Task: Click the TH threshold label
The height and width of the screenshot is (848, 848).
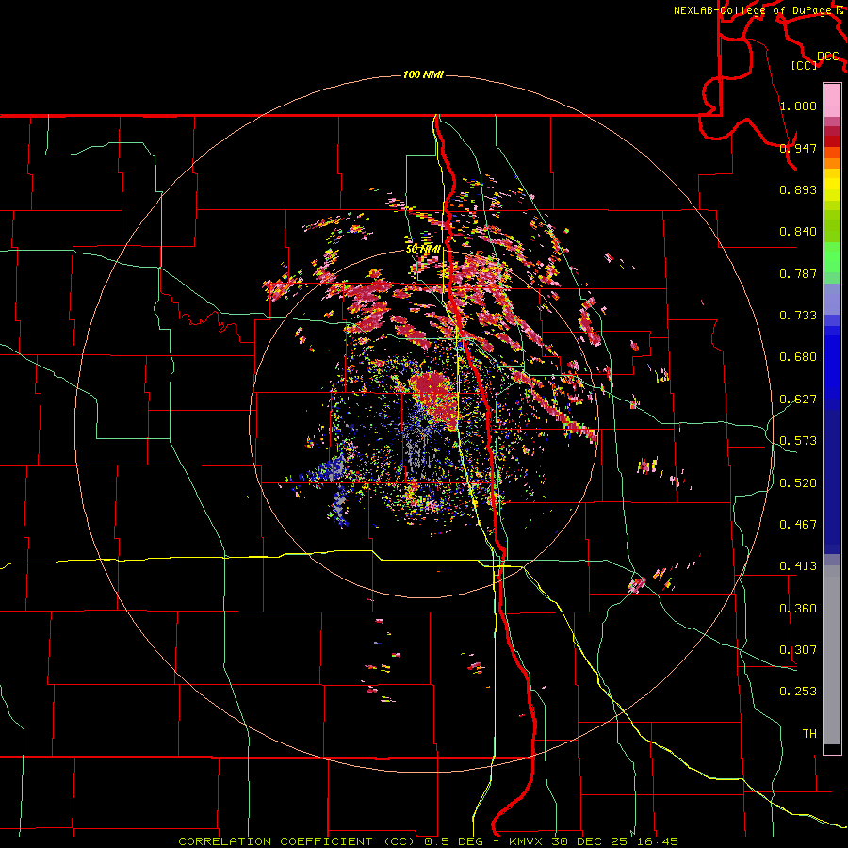Action: [x=809, y=734]
